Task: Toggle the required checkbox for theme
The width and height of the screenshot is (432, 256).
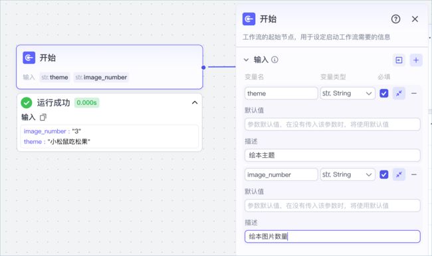Action: click(x=383, y=94)
